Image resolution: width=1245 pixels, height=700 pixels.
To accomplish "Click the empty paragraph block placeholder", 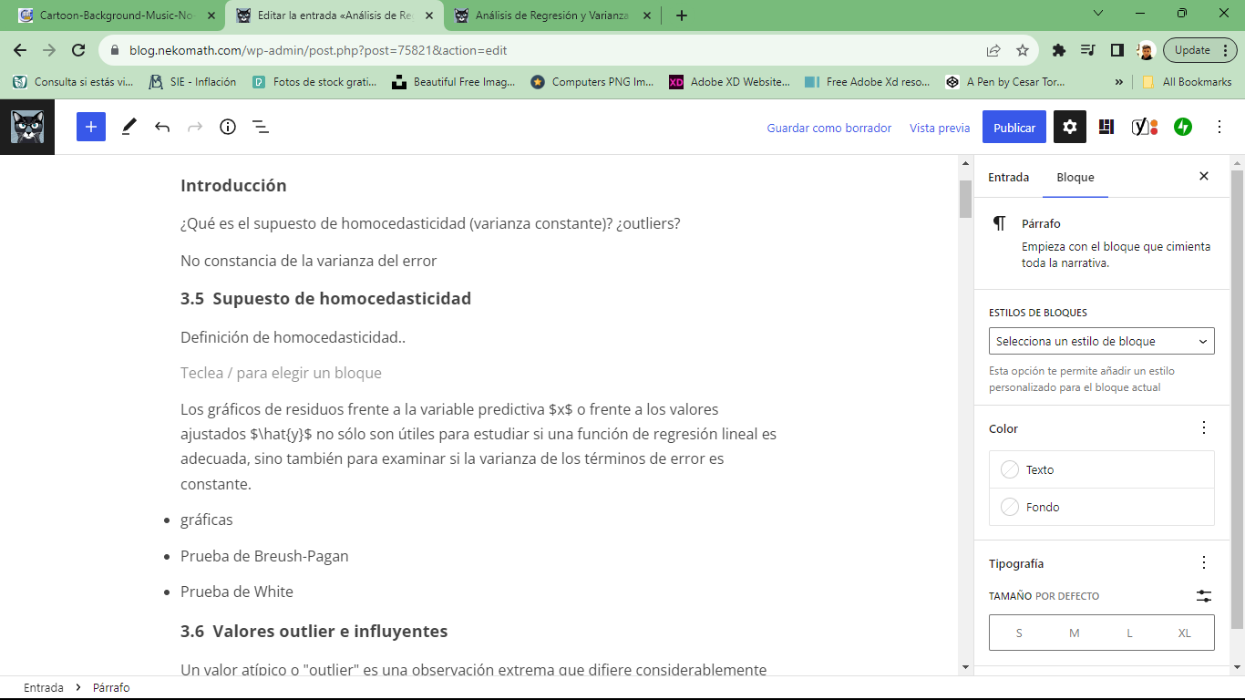I will [281, 373].
